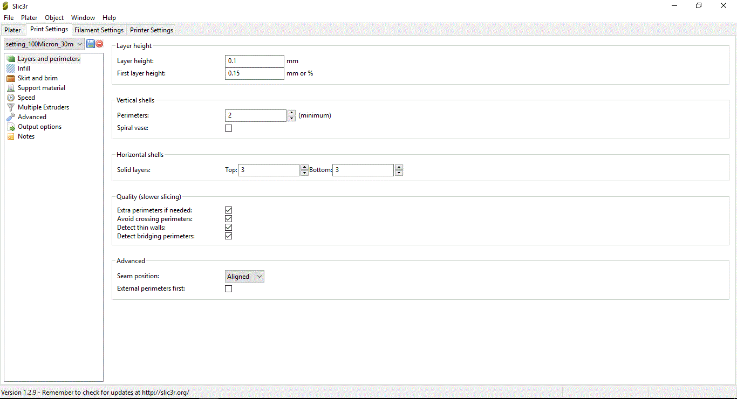Click the Skirt and brim box icon
This screenshot has width=737, height=399.
click(11, 78)
